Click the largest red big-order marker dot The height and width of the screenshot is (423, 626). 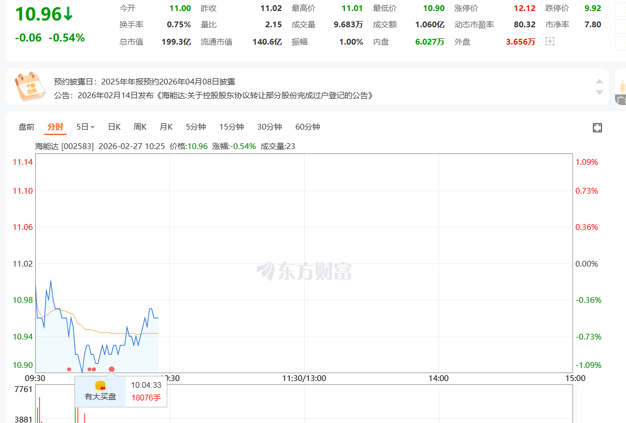coord(112,369)
